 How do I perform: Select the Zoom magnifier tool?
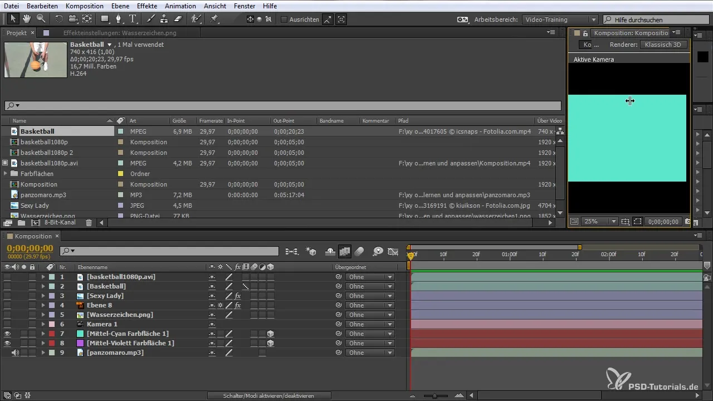[x=41, y=19]
